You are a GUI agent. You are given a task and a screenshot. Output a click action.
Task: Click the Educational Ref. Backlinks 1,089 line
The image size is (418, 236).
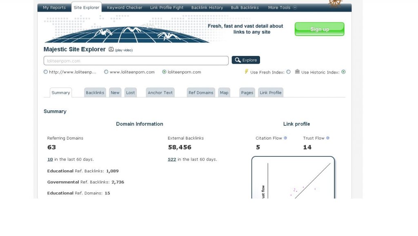[83, 171]
